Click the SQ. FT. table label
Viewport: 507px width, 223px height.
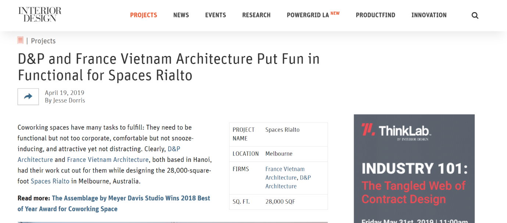pyautogui.click(x=241, y=202)
